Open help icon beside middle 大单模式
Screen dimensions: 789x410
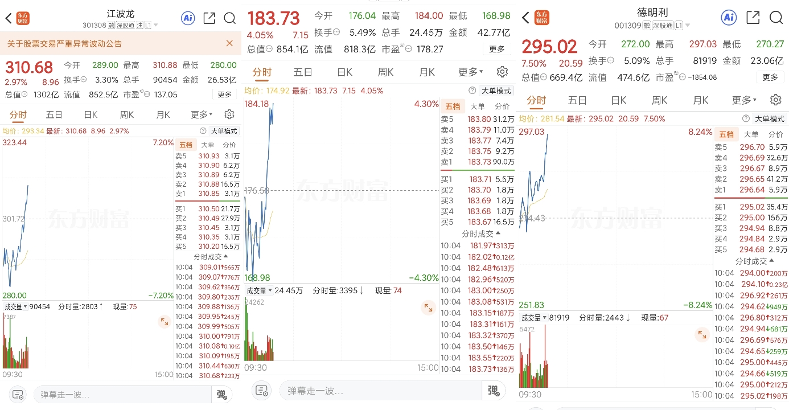[x=472, y=91]
